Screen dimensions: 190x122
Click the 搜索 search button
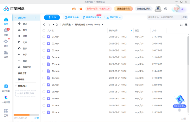tap(185, 17)
